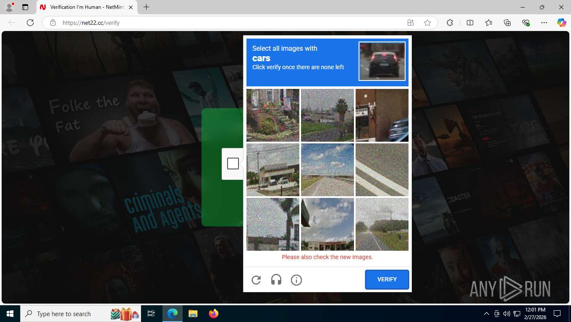The image size is (571, 322).
Task: Open the Collections icon
Action: pyautogui.click(x=507, y=23)
